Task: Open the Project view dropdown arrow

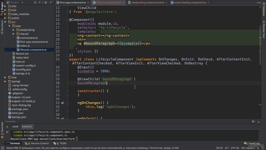Action: point(22,2)
